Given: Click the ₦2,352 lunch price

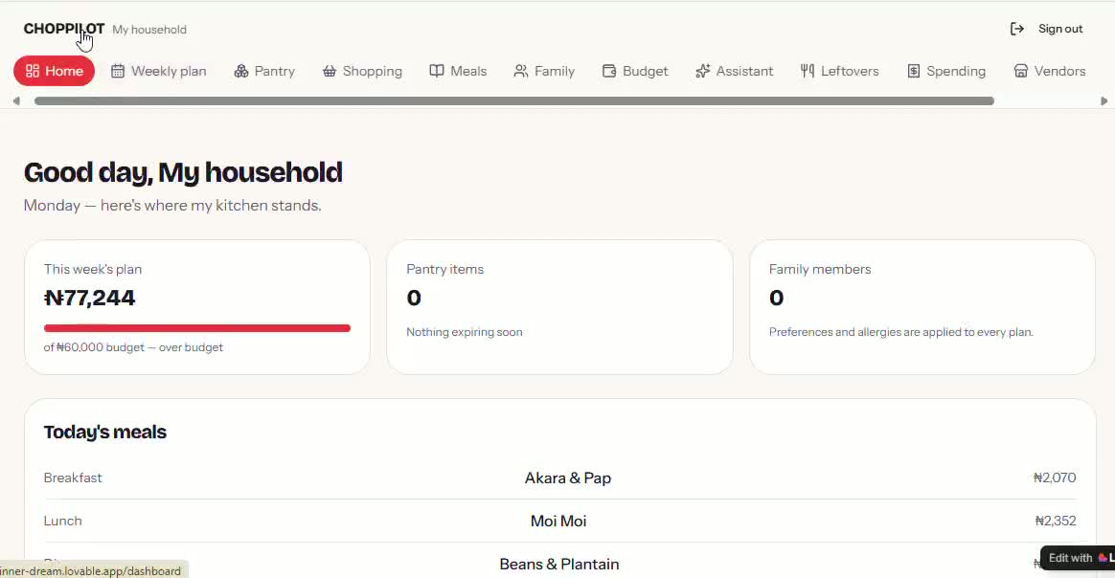Looking at the screenshot, I should click(1056, 522).
